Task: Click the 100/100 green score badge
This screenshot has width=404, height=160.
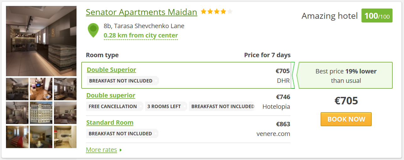Action: point(377,16)
